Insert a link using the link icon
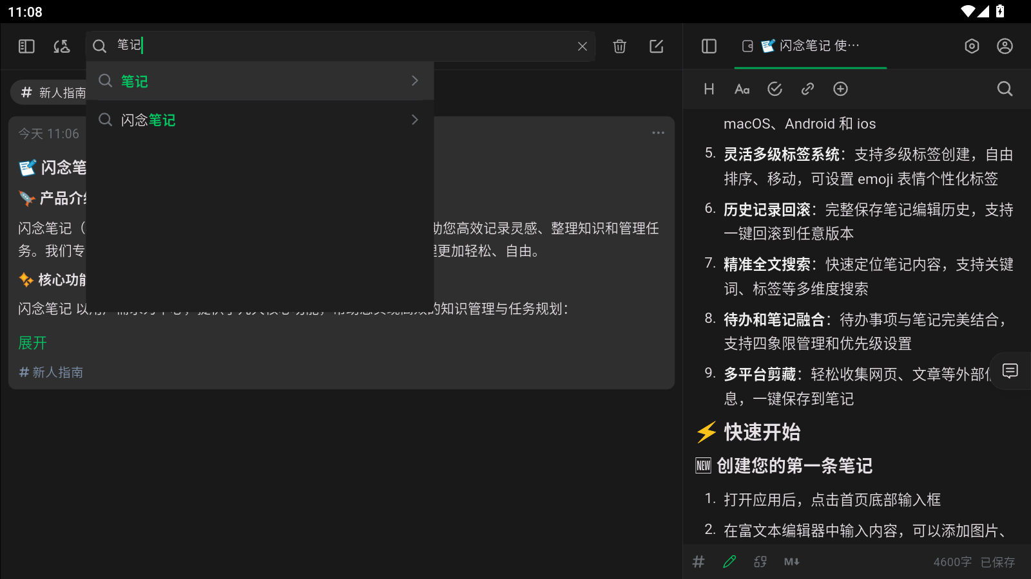This screenshot has height=579, width=1031. (x=807, y=89)
